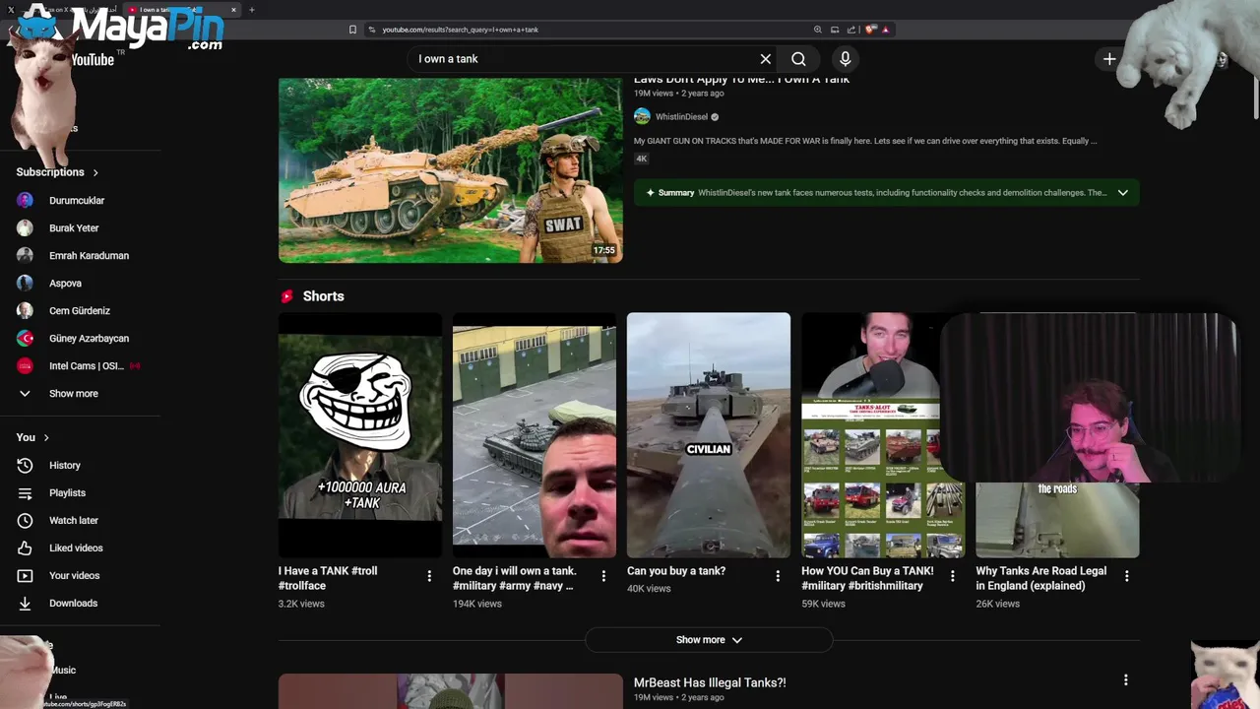The height and width of the screenshot is (709, 1260).
Task: Click '59K views' under Buy a TANK short
Action: [x=823, y=604]
